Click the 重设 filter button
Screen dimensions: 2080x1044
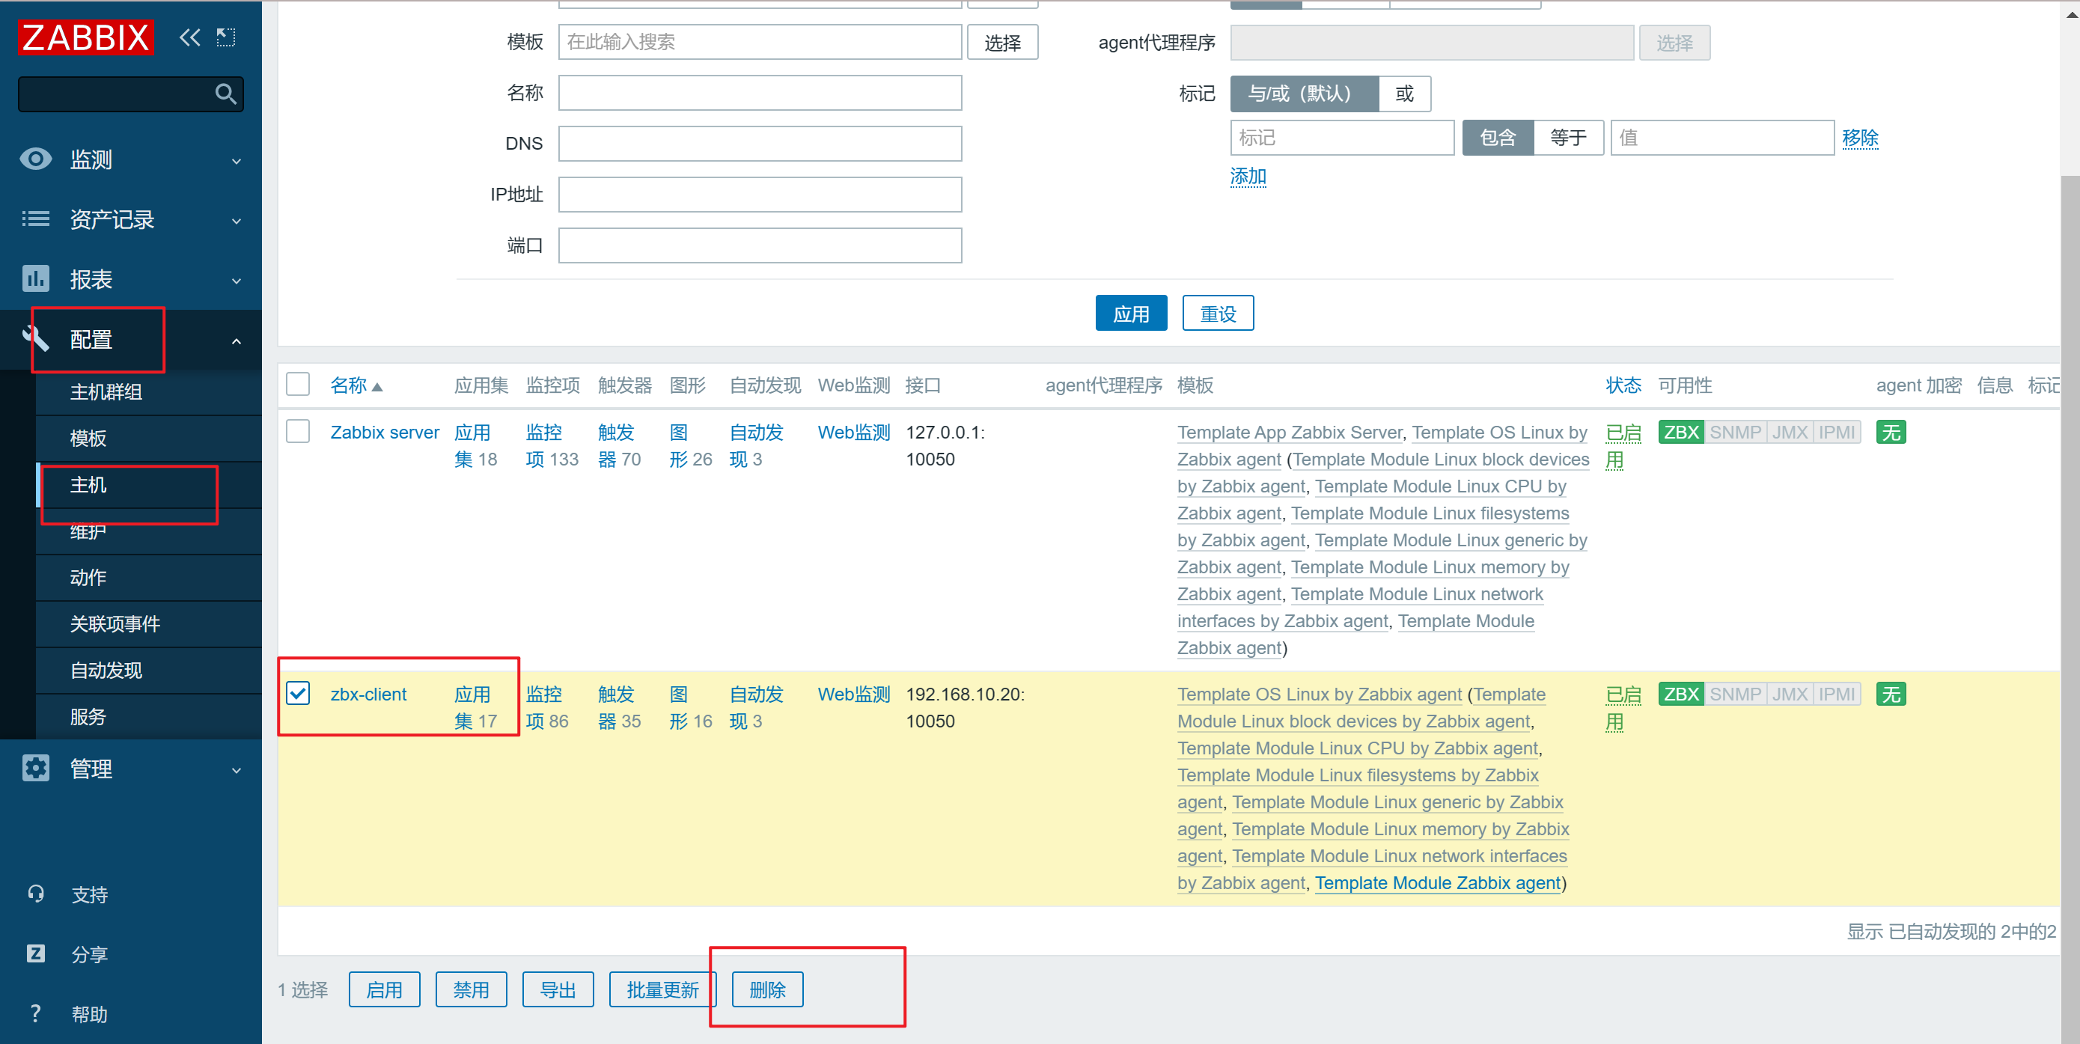[x=1218, y=314]
